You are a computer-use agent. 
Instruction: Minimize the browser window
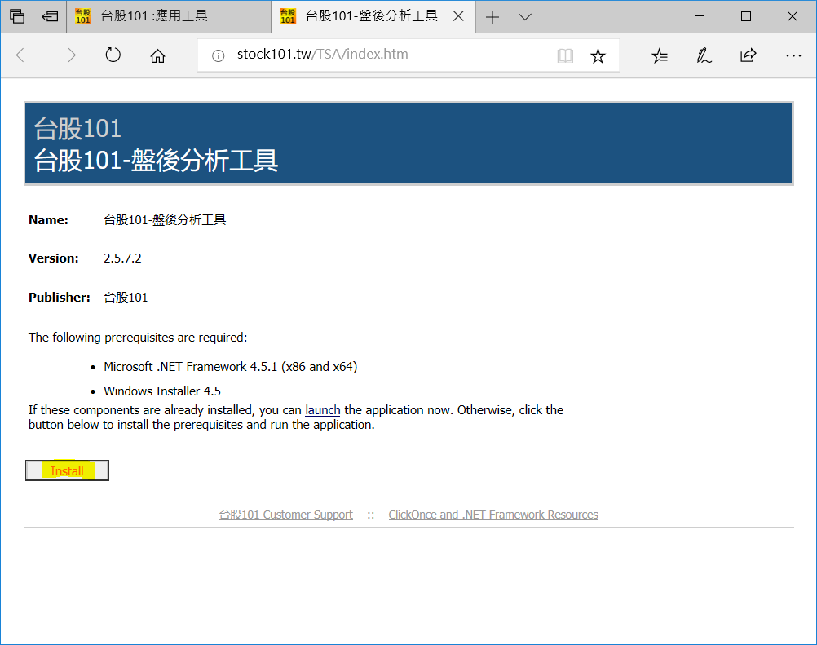click(x=700, y=16)
